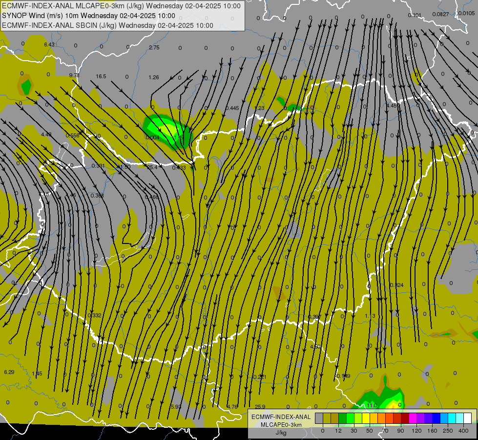Select the gray legend color swatch
The height and width of the screenshot is (440, 478).
pos(319,418)
